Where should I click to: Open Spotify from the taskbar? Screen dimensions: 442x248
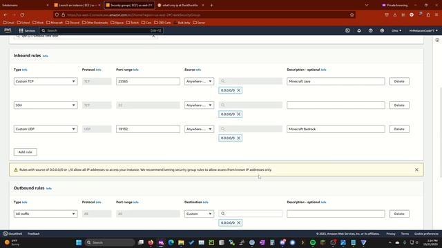[x=313, y=242]
